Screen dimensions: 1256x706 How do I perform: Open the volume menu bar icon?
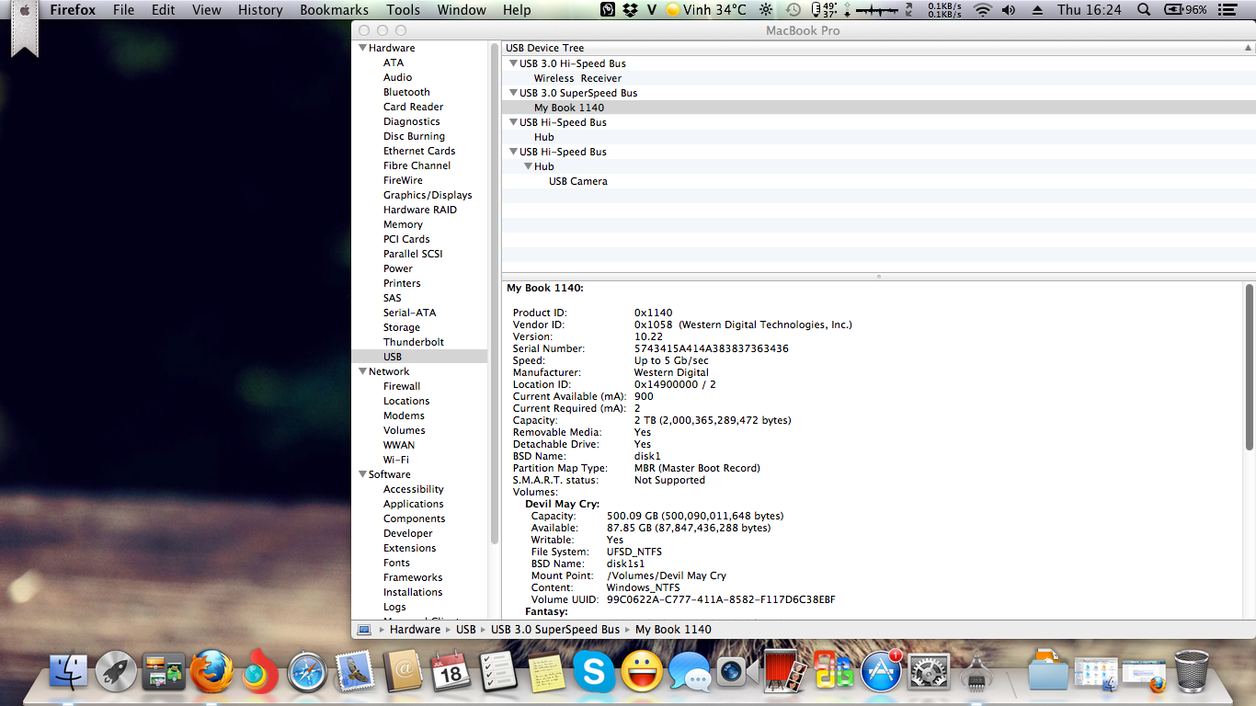pos(1009,10)
